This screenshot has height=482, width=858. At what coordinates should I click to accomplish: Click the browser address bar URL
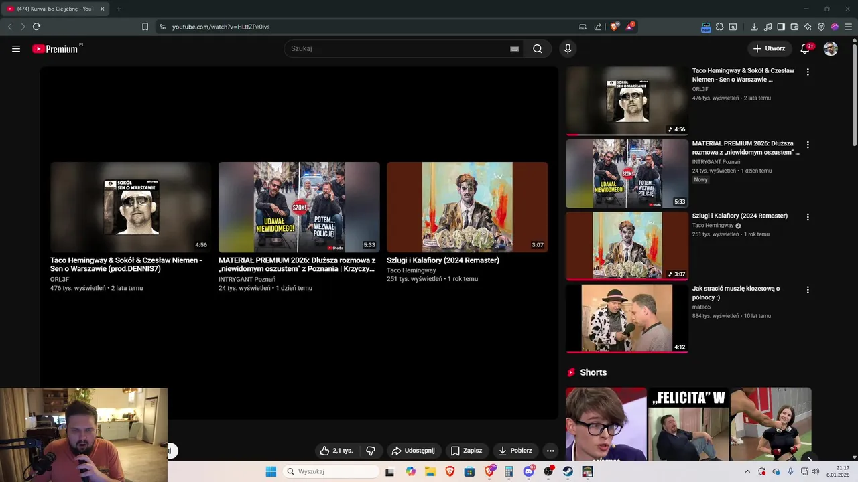221,27
